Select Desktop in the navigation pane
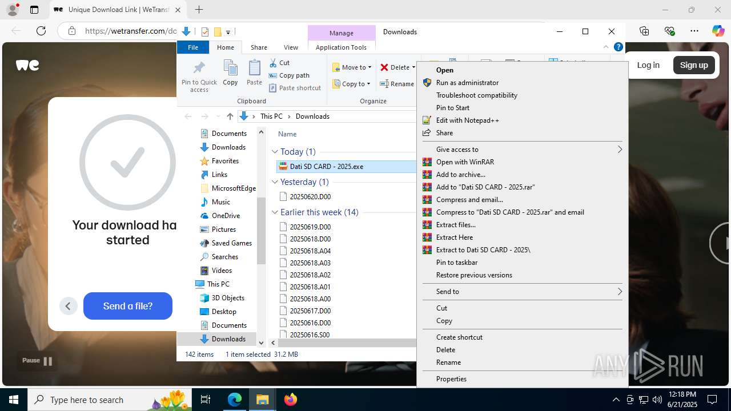 tap(224, 312)
